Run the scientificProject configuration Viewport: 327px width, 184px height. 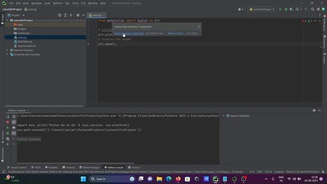coord(280,9)
